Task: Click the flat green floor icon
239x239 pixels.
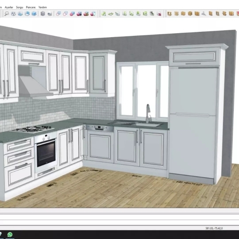Action: pos(111,14)
